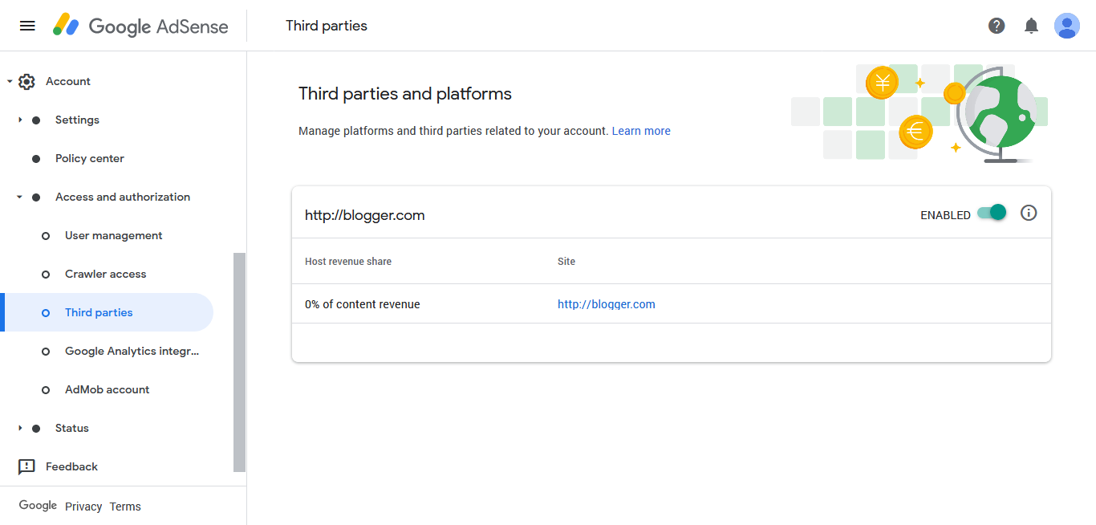This screenshot has width=1096, height=525.
Task: Open the http://blogger.com site link
Action: pos(607,304)
